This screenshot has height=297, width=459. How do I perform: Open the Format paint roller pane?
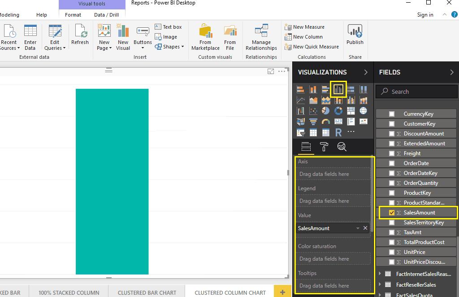[324, 147]
